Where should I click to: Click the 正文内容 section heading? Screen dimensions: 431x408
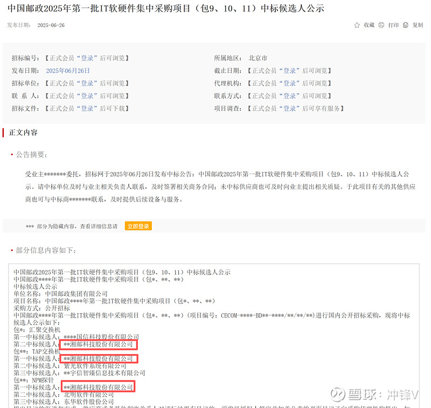click(23, 133)
